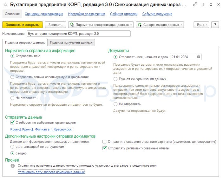Open Установить дату запрета изменения данных link
This screenshot has height=179, width=223.
(51, 172)
